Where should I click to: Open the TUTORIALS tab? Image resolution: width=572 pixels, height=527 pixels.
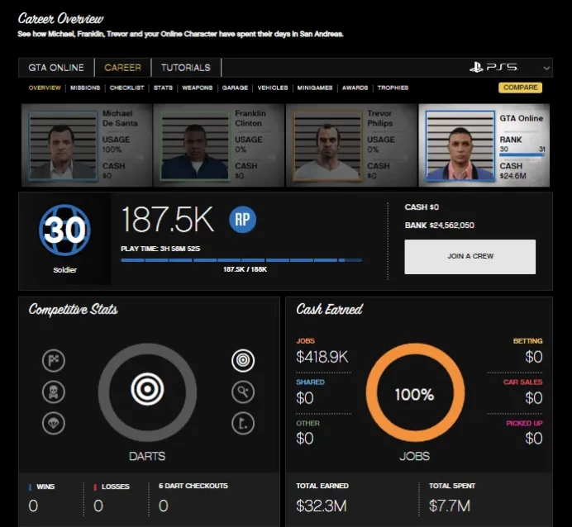[186, 68]
